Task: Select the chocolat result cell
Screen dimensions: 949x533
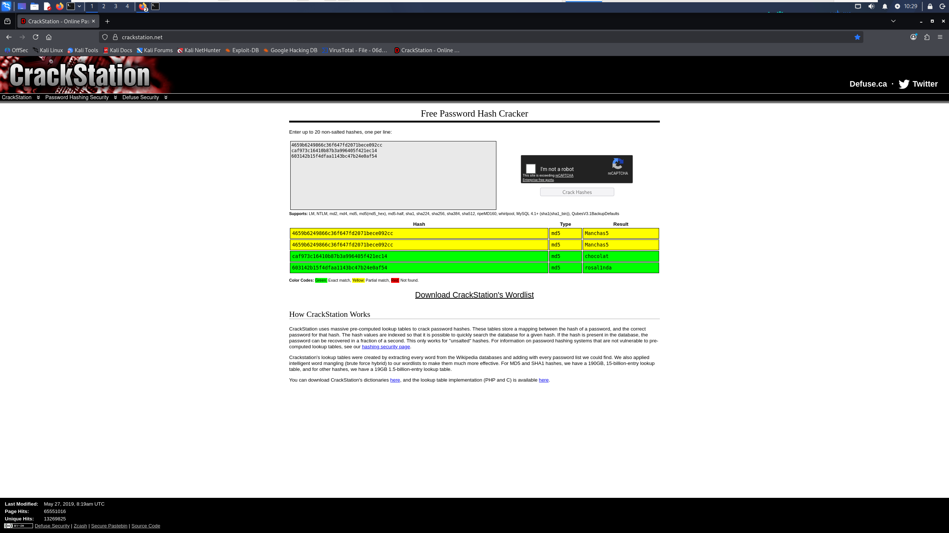Action: pyautogui.click(x=621, y=256)
